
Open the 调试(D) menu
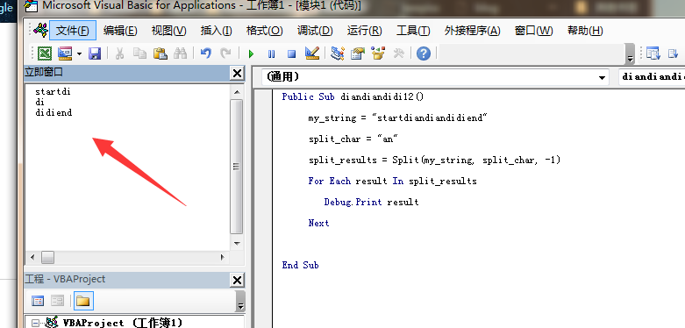tap(315, 31)
